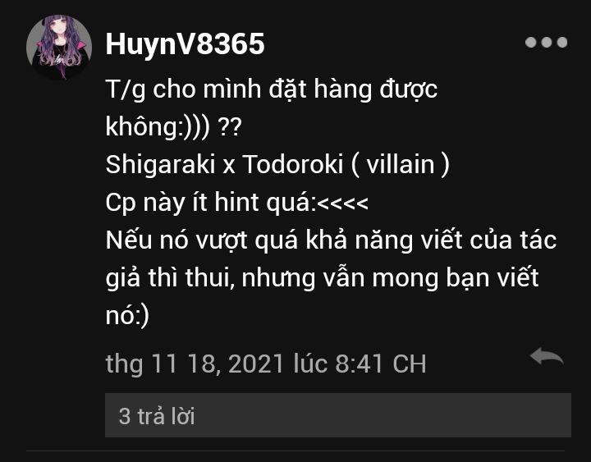Select the "Shigaraki x Todoroki" text
Screen dimensions: 591x462
(224, 164)
